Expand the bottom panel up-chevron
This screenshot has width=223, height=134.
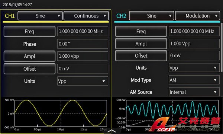click(x=111, y=131)
